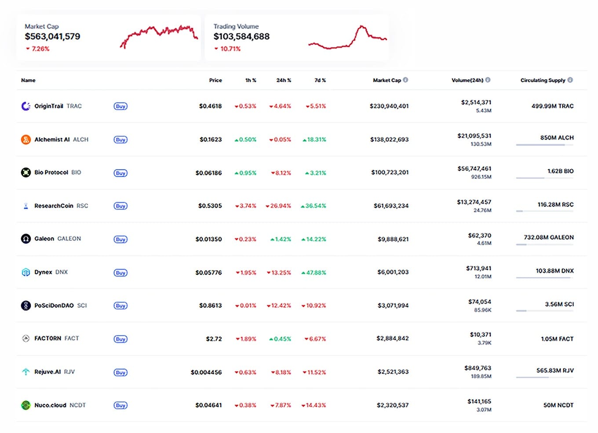598x433 pixels.
Task: Click the Bio Protocol BIO logo
Action: coord(26,172)
